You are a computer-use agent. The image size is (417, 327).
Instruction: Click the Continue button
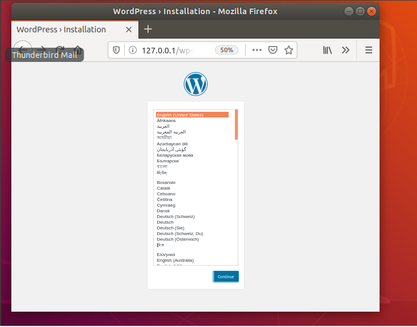tap(226, 276)
